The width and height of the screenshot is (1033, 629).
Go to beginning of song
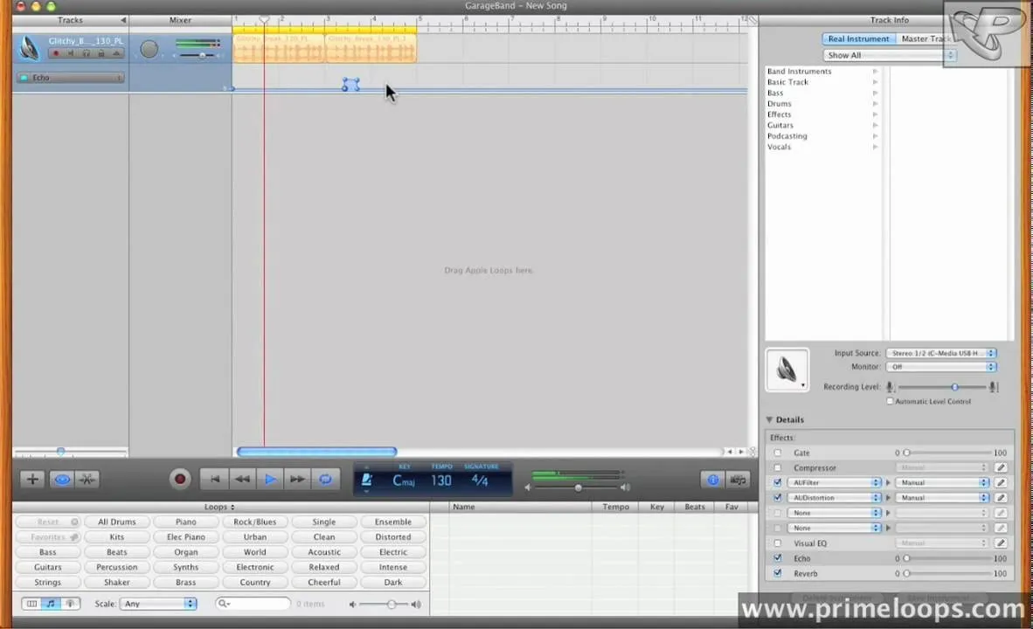214,479
